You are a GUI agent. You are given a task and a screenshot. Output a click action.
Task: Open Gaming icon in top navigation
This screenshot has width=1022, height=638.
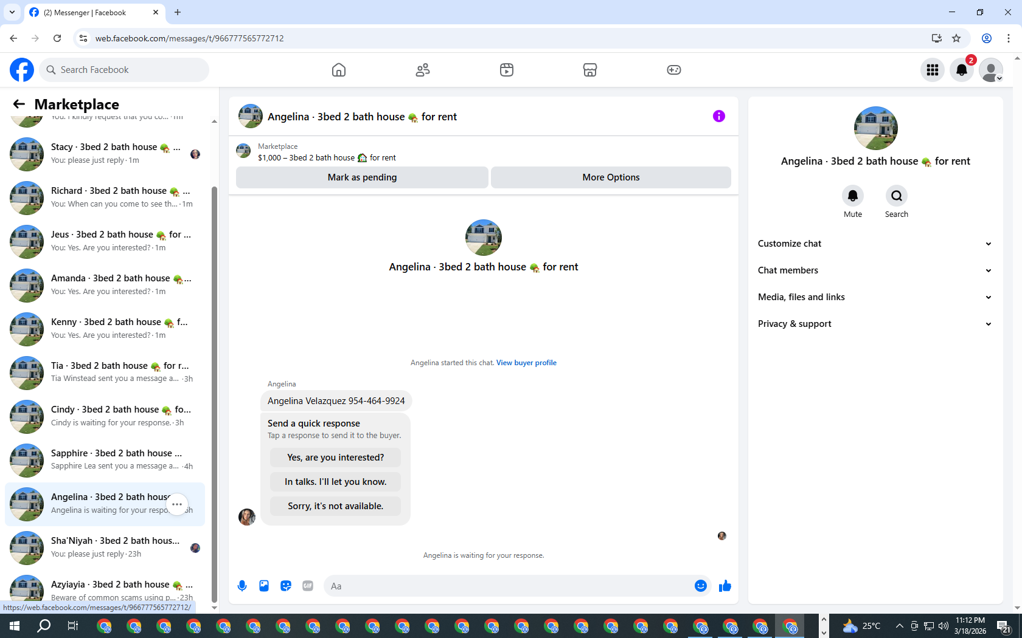[x=674, y=70]
